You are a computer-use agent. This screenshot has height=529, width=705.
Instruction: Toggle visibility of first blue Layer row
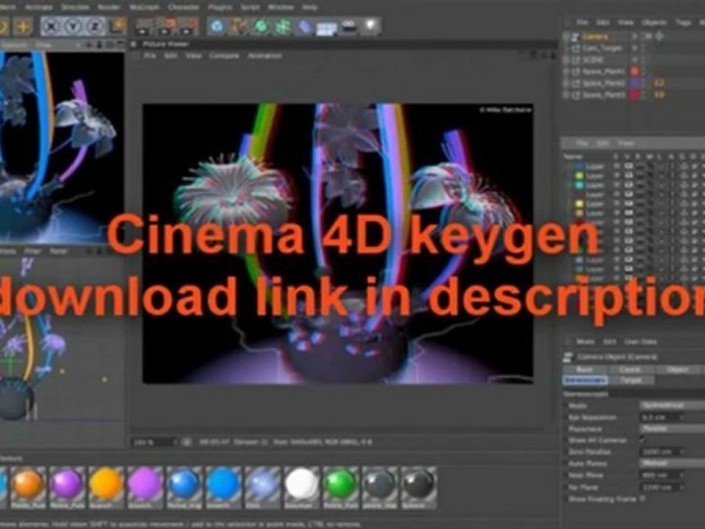629,167
